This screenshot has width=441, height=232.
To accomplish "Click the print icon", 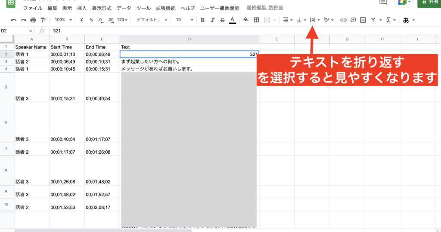I will (33, 20).
